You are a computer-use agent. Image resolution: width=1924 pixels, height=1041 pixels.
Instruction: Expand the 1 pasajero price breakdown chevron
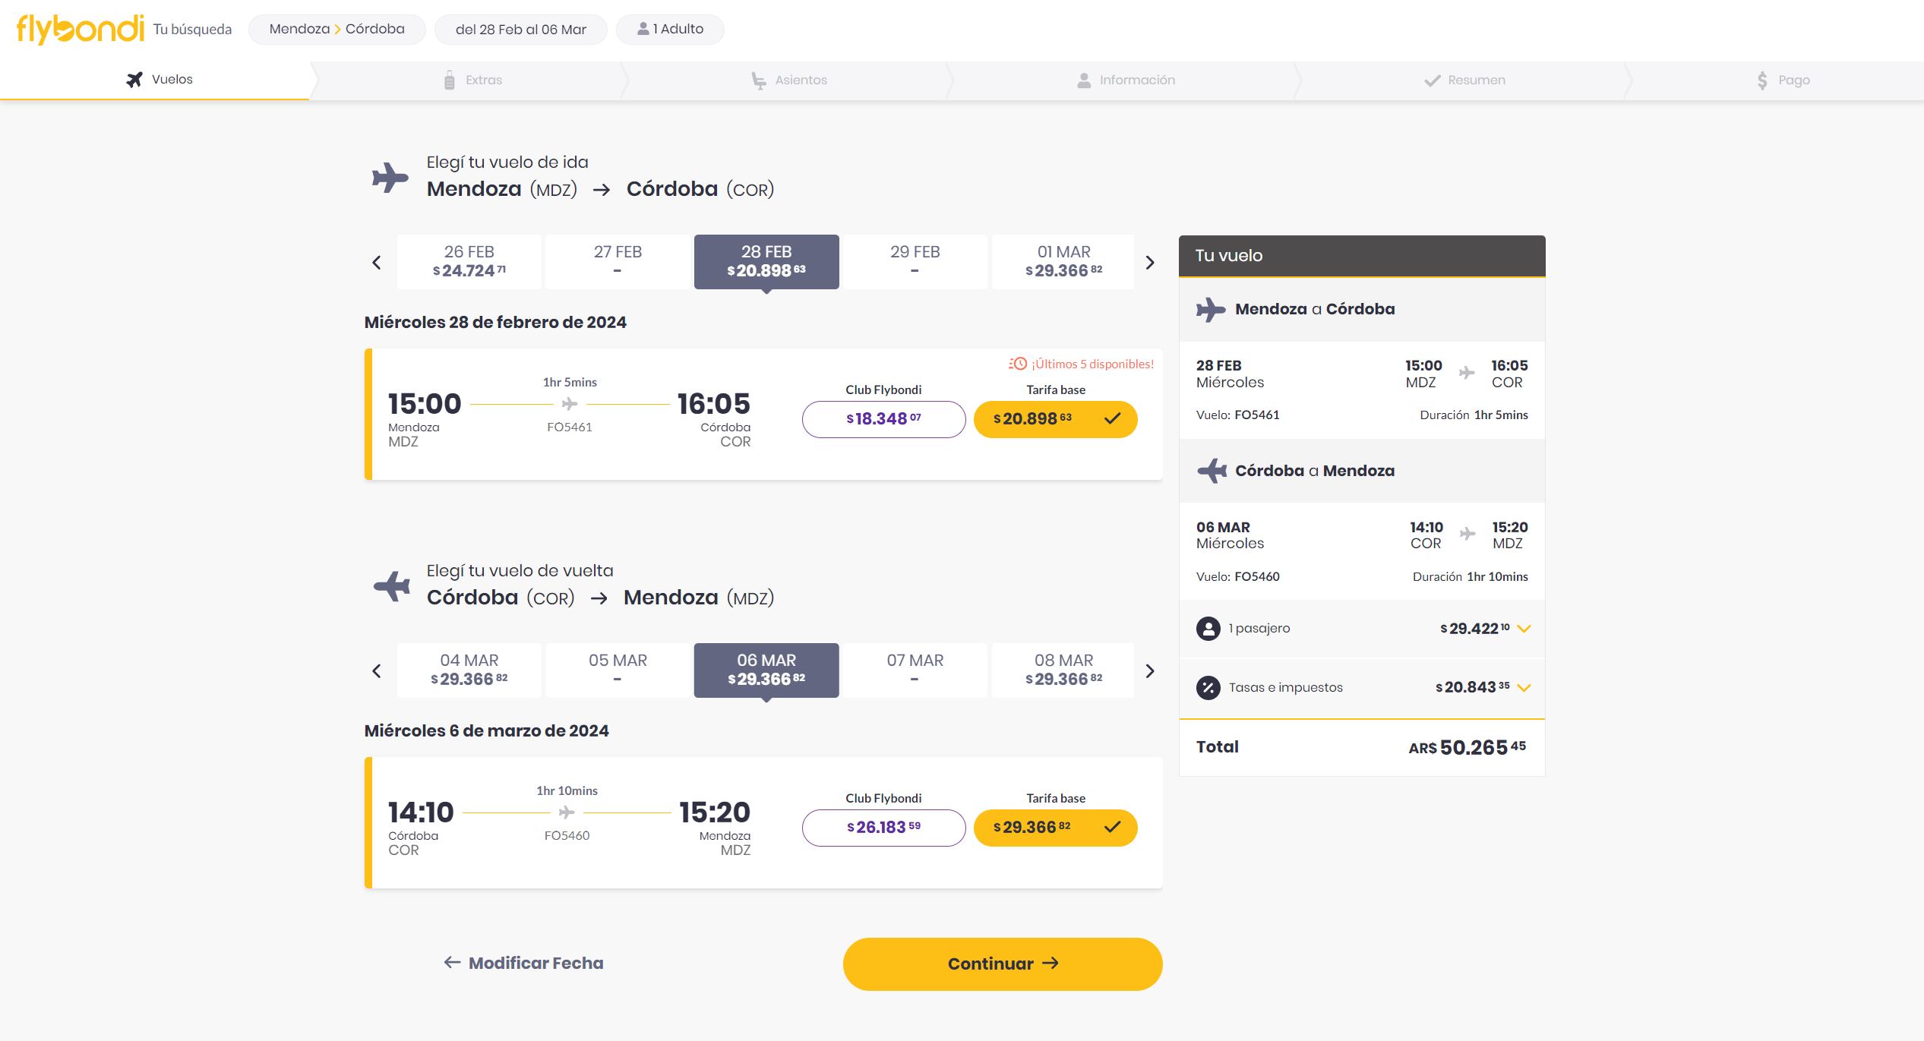(x=1524, y=629)
